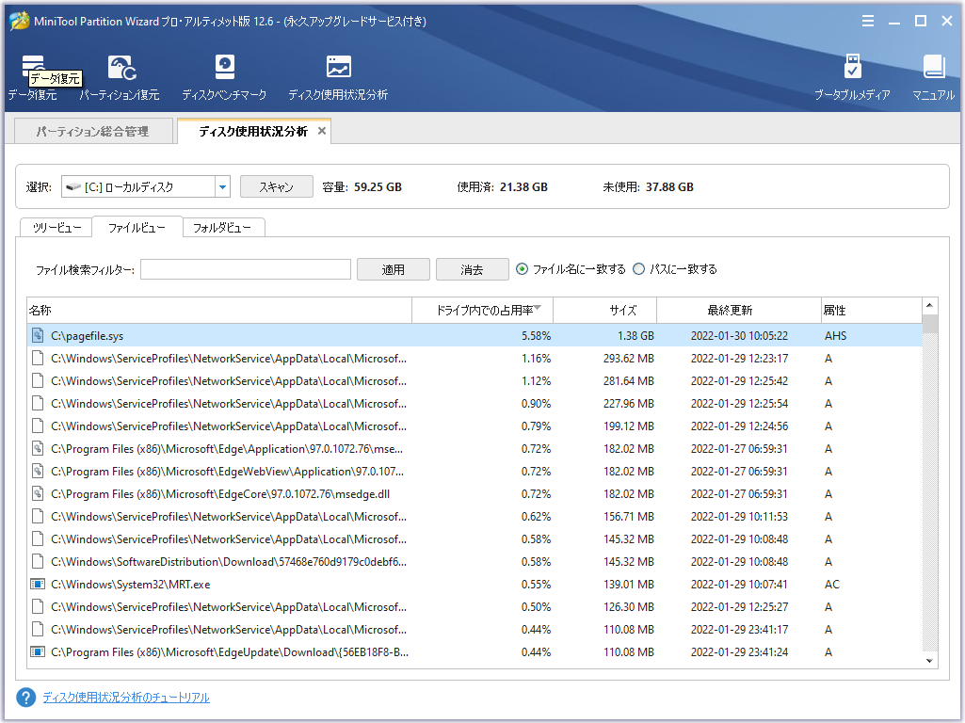Viewport: 965px width, 723px height.
Task: Click the 5.58% usage cell
Action: (536, 335)
